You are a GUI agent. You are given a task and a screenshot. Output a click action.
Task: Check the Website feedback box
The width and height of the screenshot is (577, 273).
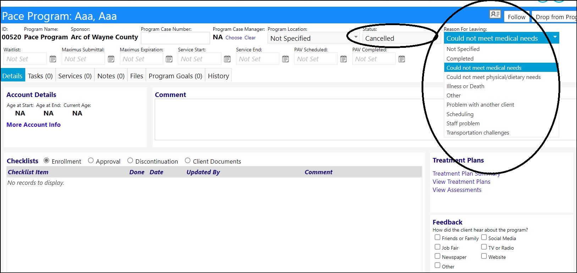(x=484, y=256)
